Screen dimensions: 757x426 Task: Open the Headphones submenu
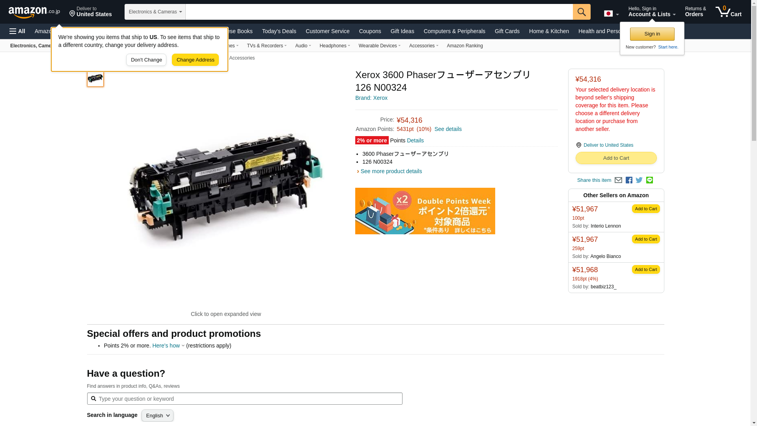tap(335, 46)
